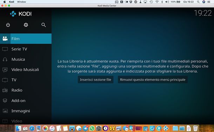Open Finder in the Dock
Image resolution: width=214 pixels, height=132 pixels.
(x=19, y=128)
